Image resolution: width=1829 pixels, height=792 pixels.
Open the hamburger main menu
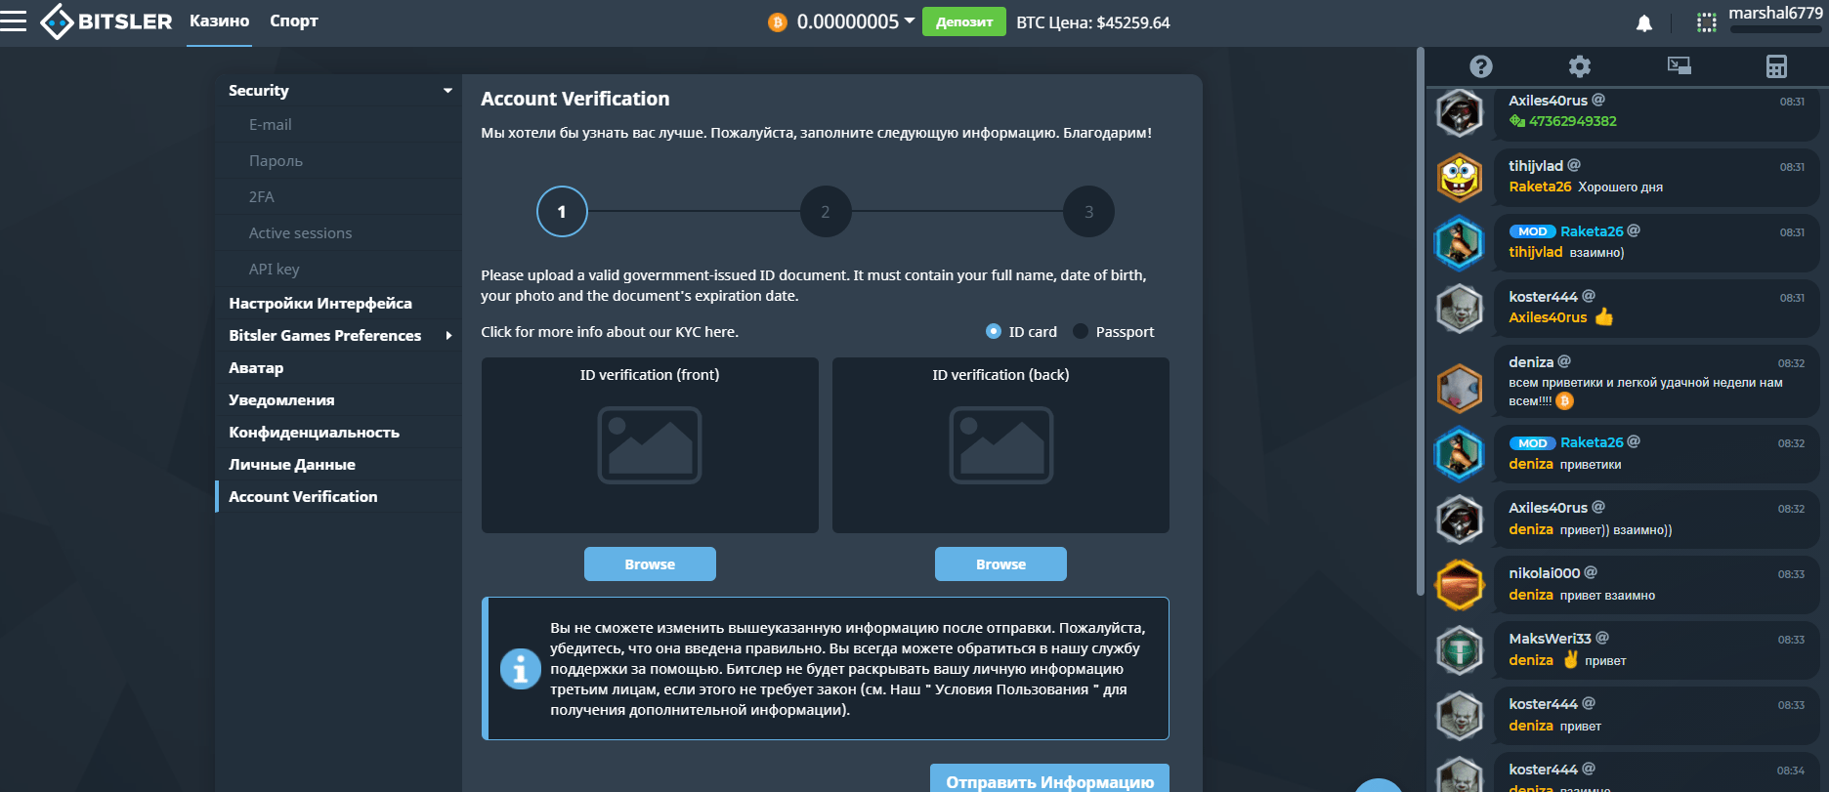click(x=14, y=21)
